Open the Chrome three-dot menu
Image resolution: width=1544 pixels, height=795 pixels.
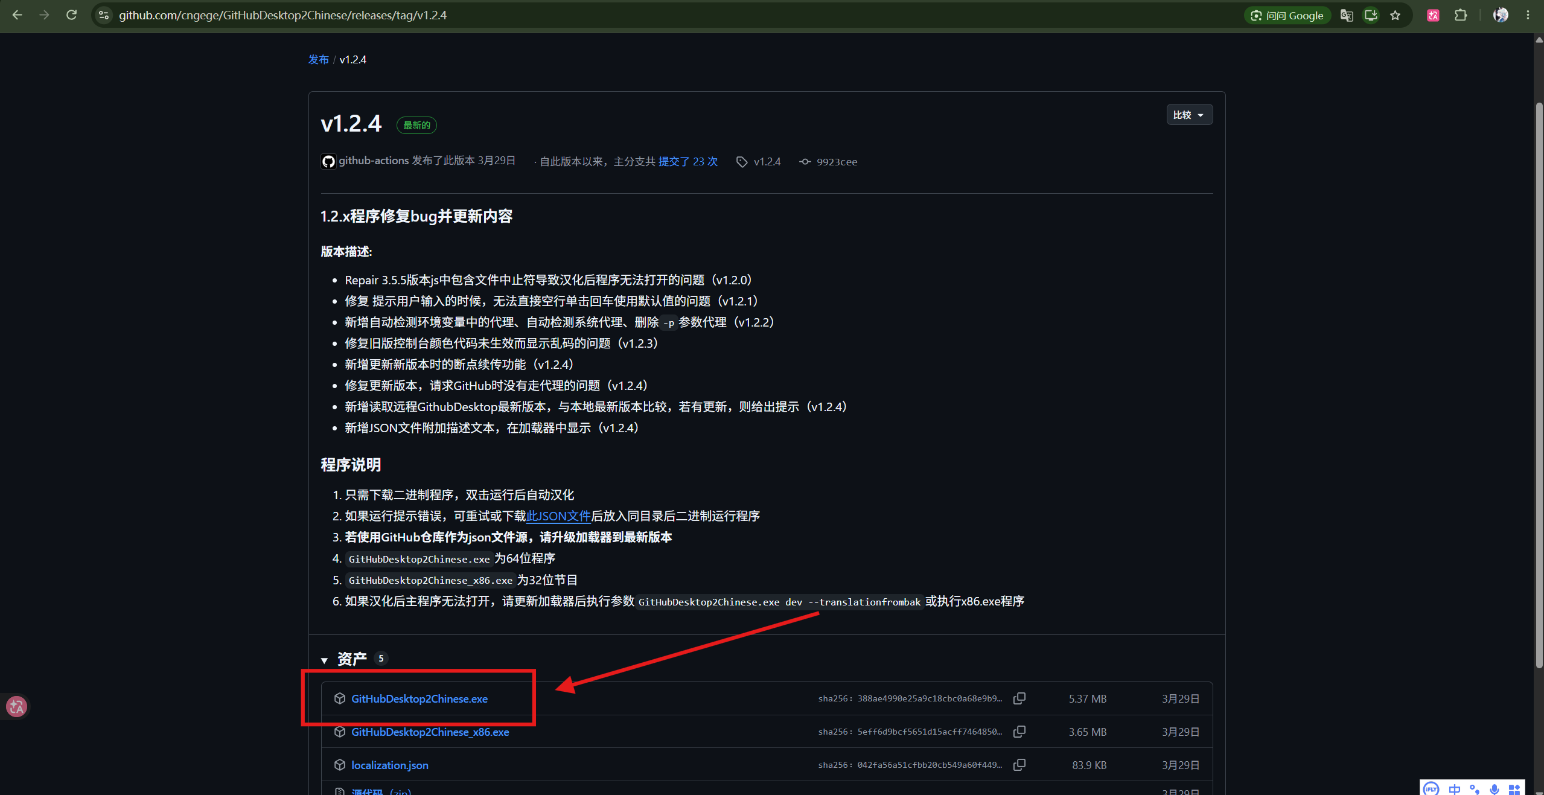(x=1528, y=16)
